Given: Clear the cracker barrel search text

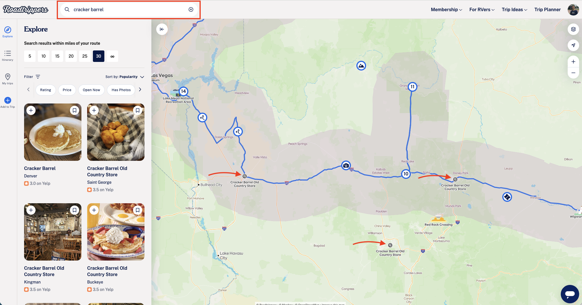Looking at the screenshot, I should [191, 9].
